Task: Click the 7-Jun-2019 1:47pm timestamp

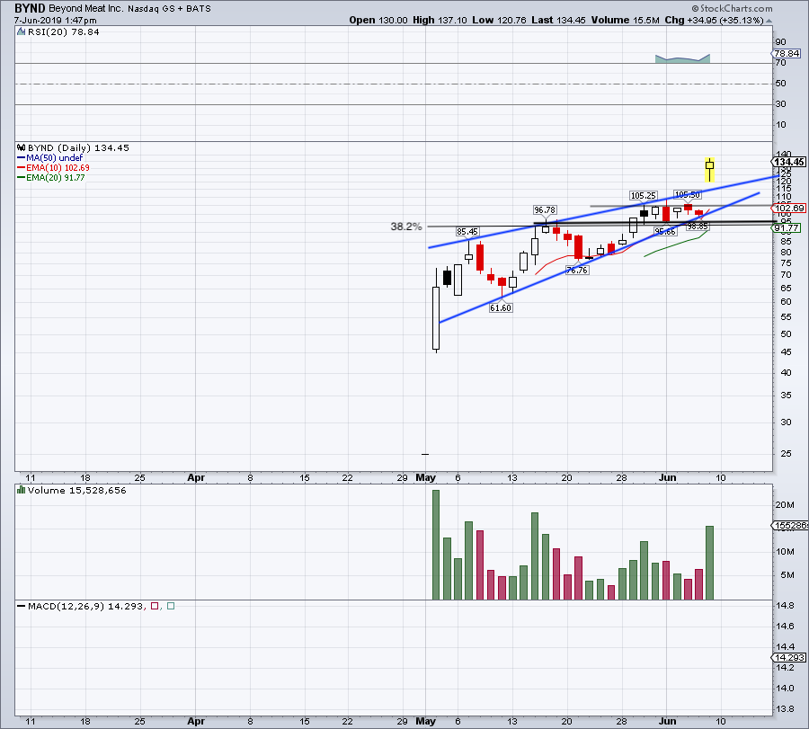Action: (55, 21)
